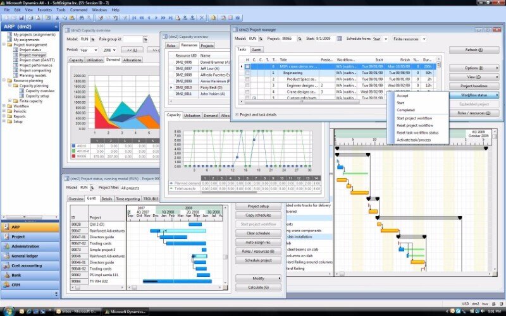
Task: Click the Calculate button
Action: (258, 288)
